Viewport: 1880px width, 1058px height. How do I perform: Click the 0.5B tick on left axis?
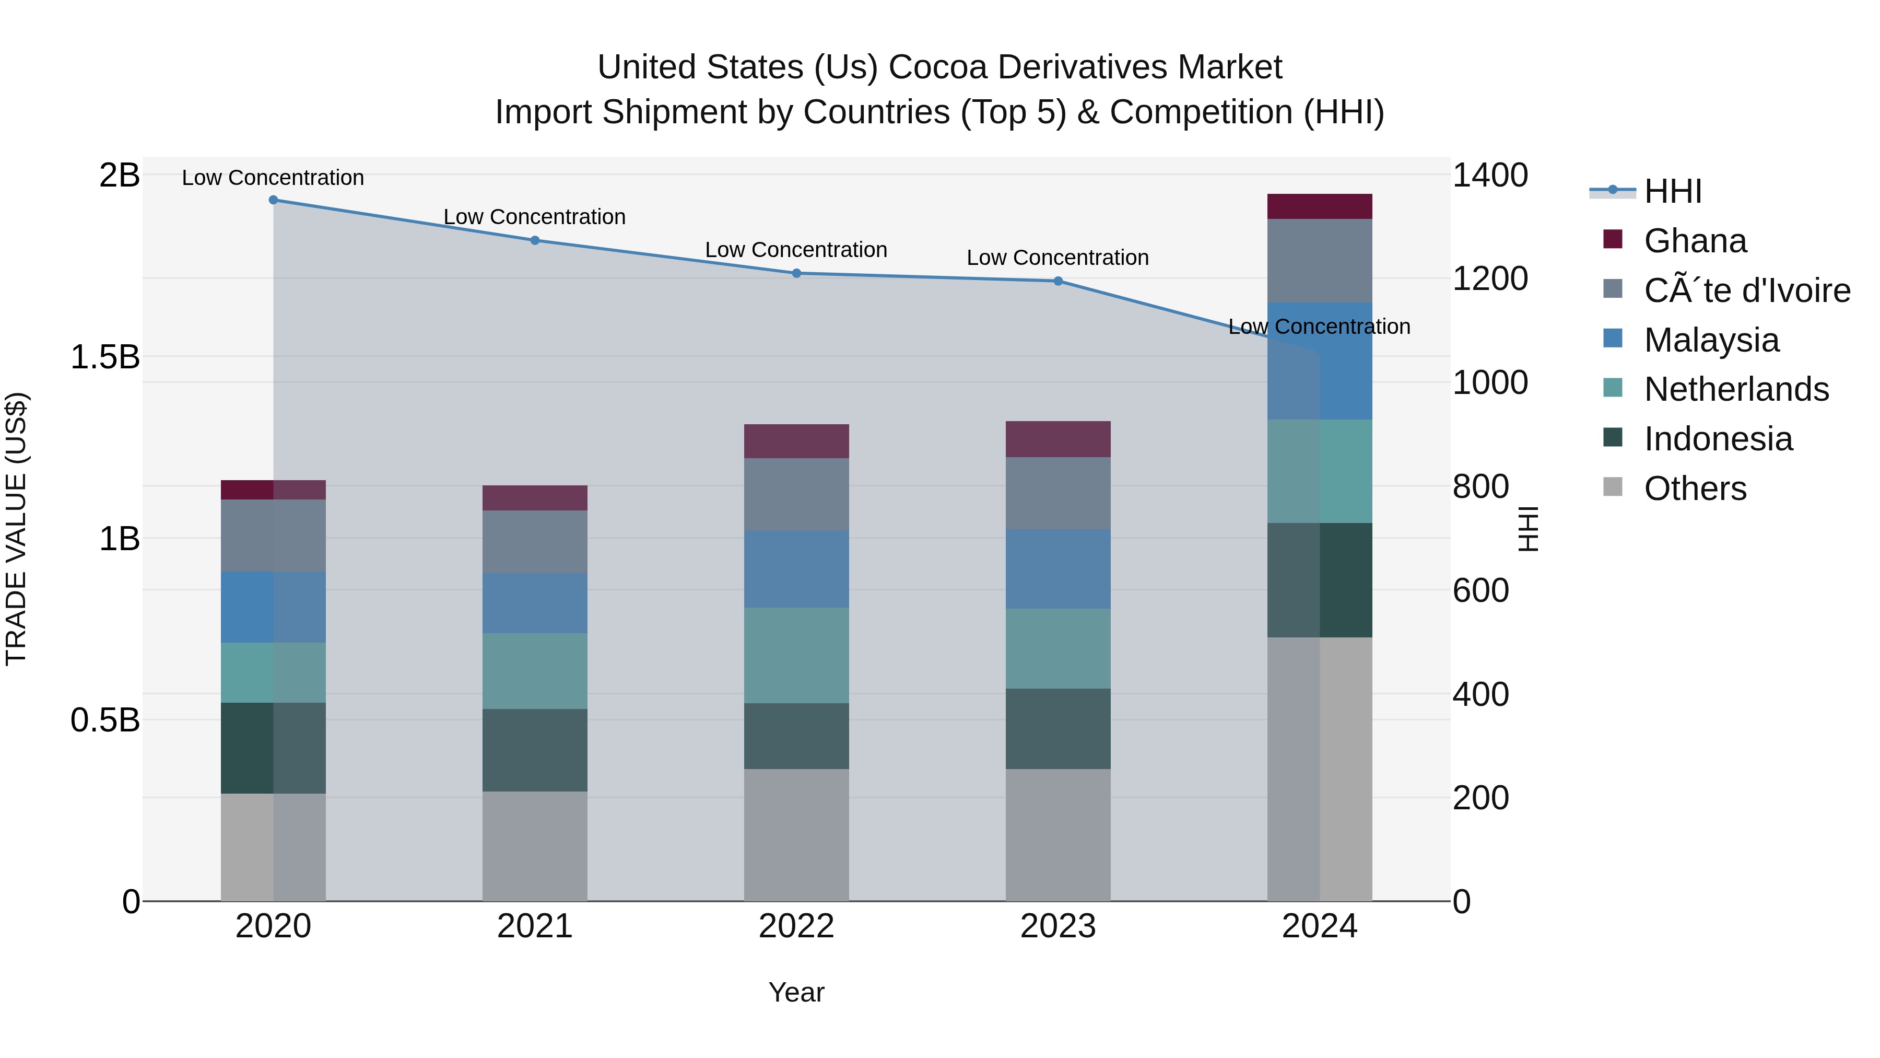105,720
